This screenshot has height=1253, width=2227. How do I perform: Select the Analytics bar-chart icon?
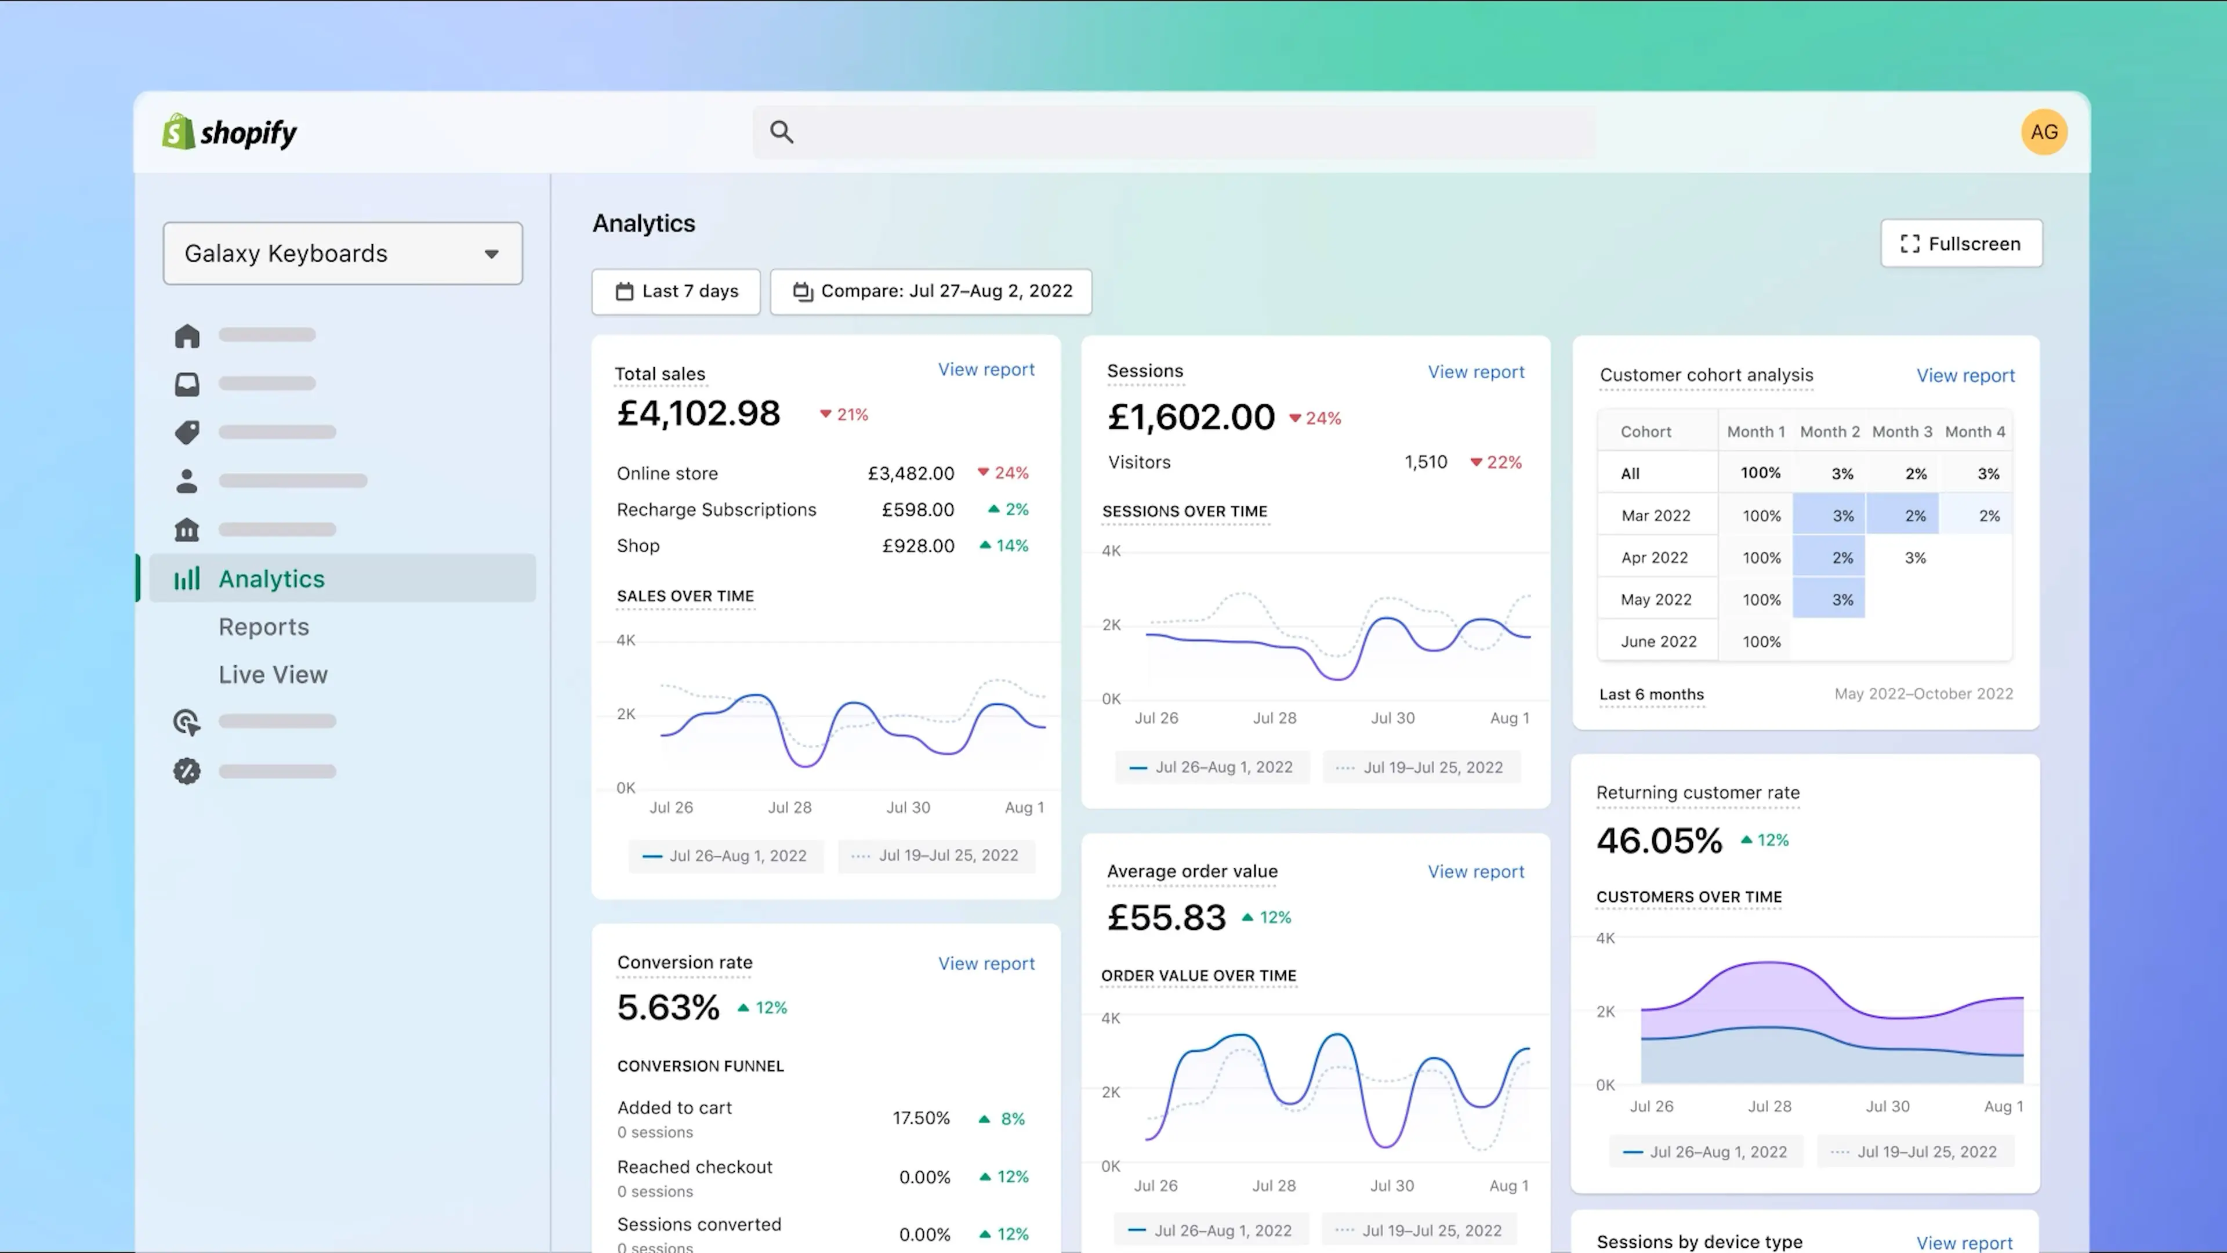coord(187,578)
